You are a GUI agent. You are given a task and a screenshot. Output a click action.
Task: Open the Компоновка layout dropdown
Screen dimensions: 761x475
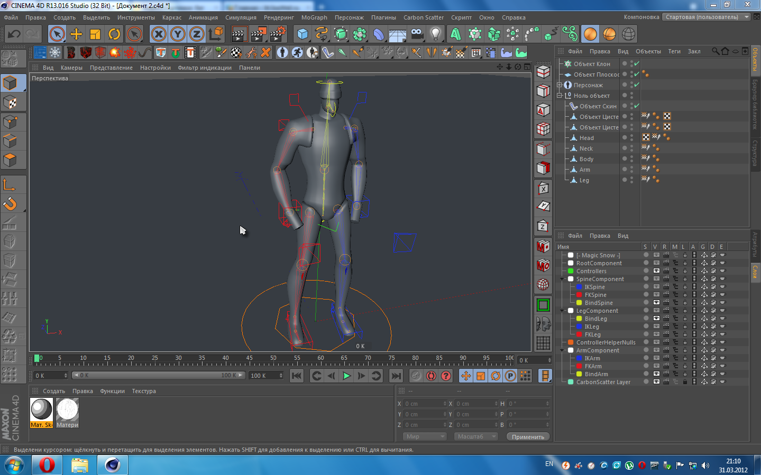(x=707, y=17)
